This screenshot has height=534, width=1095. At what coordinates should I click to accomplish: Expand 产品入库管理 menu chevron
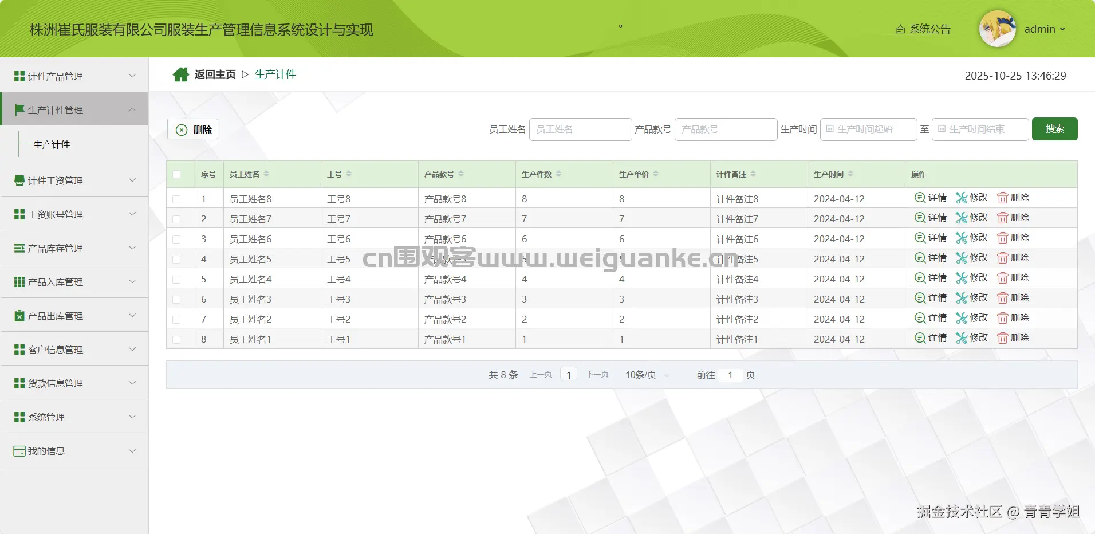point(132,281)
